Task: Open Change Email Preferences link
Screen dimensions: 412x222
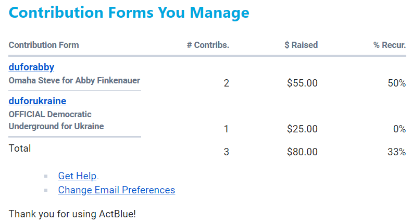Action: point(116,190)
